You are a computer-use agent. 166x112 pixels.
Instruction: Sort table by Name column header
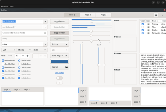[156, 21]
